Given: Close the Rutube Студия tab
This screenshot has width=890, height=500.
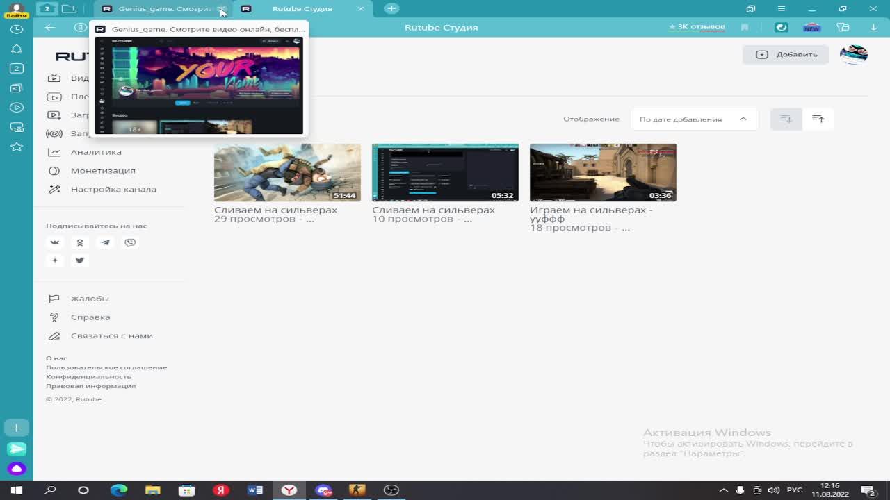Looking at the screenshot, I should (x=361, y=8).
